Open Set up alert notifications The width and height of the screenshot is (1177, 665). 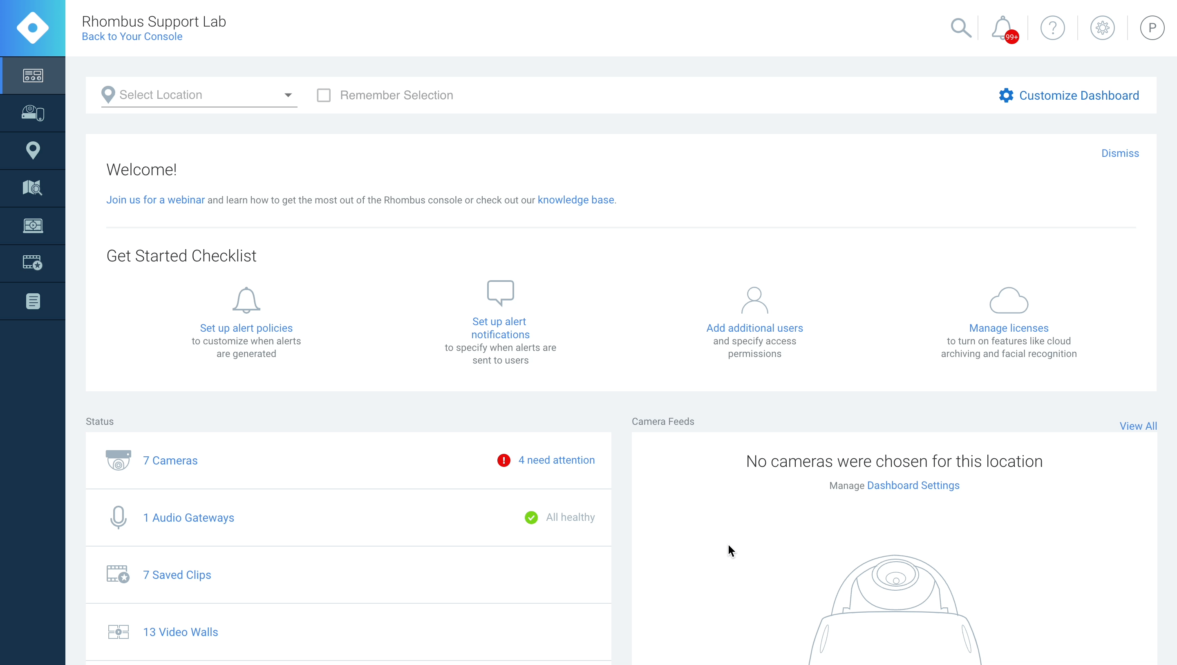click(500, 328)
